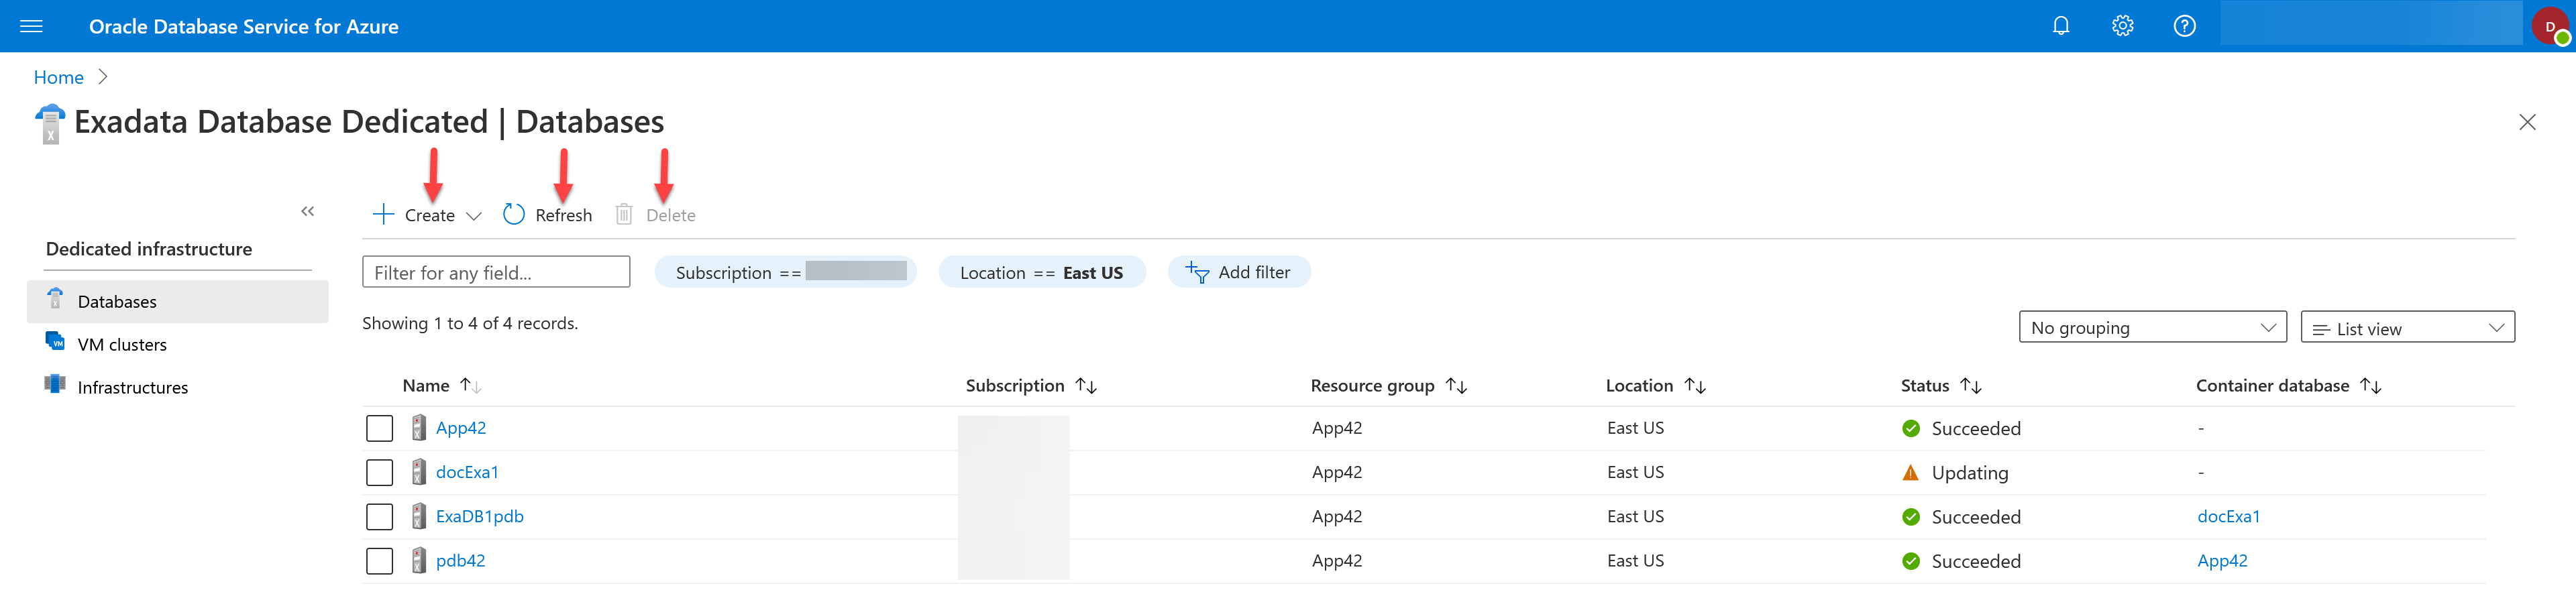Click the Add filter funnel icon
Viewport: 2576px width, 590px height.
[1197, 272]
